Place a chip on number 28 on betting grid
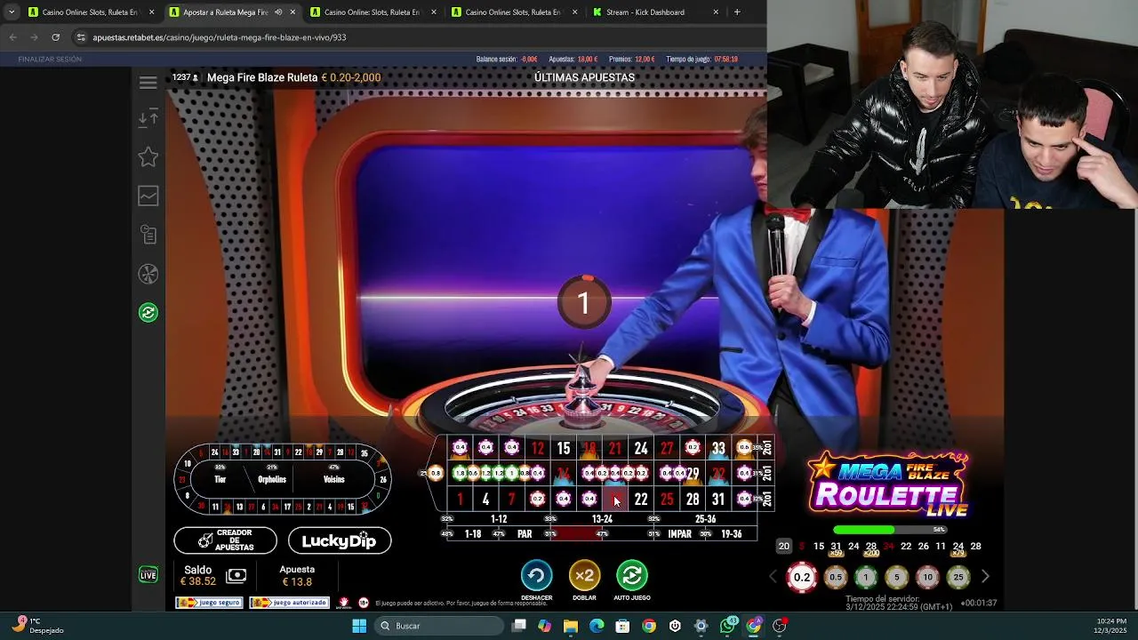This screenshot has height=640, width=1138. [693, 500]
